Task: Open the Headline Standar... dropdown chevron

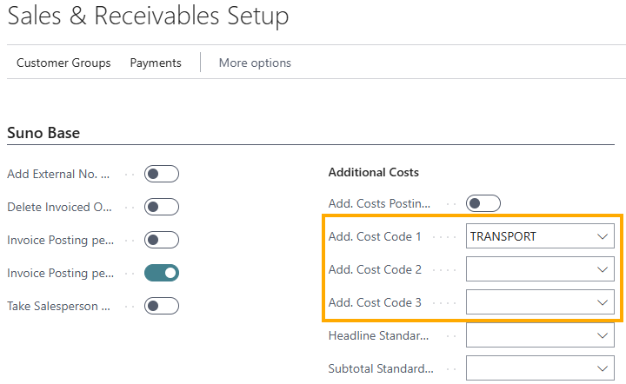Action: 603,335
